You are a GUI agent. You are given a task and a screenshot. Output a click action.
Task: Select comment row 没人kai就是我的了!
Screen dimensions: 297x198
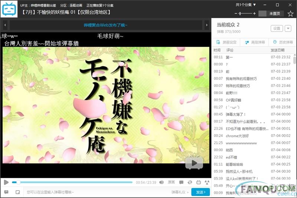(253, 178)
